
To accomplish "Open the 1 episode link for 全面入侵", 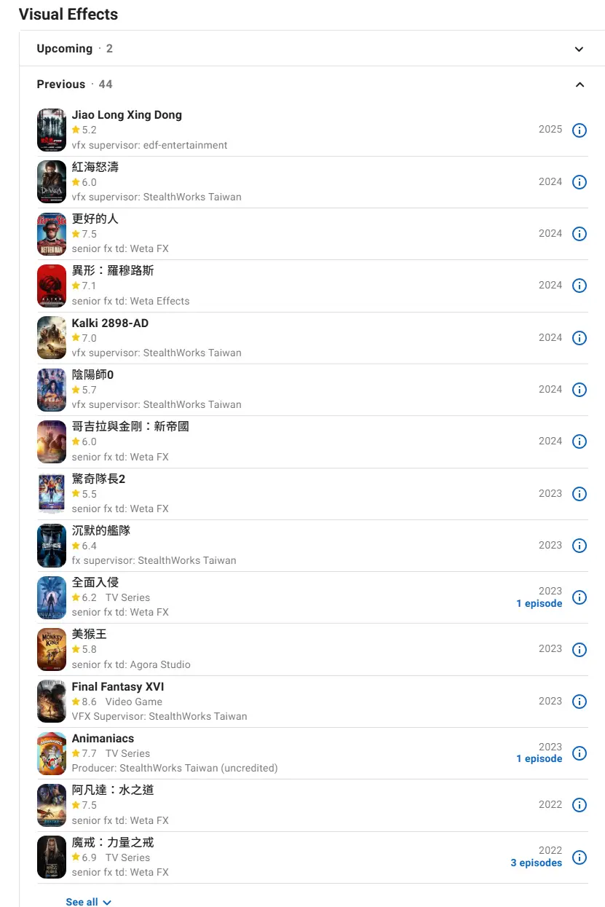I will tap(539, 603).
